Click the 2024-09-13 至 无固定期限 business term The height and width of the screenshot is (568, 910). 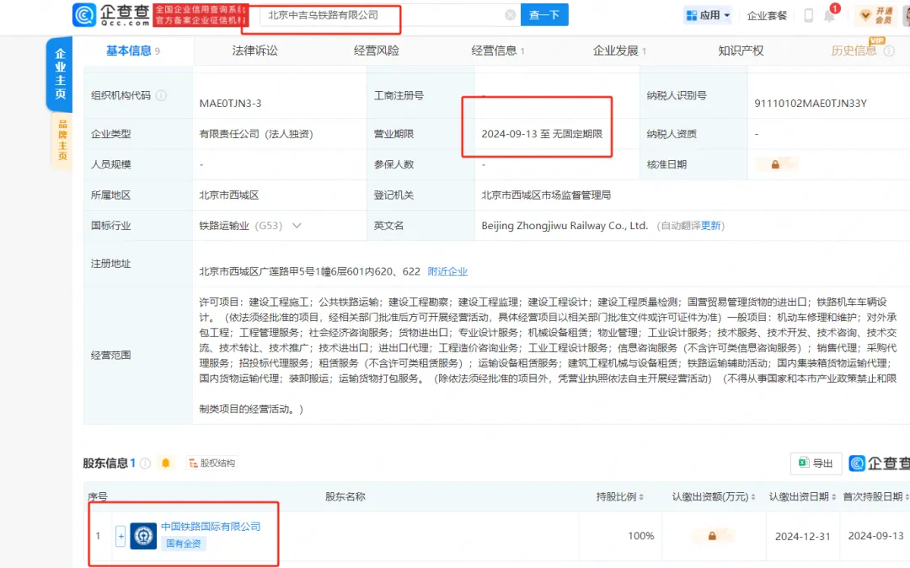(542, 134)
